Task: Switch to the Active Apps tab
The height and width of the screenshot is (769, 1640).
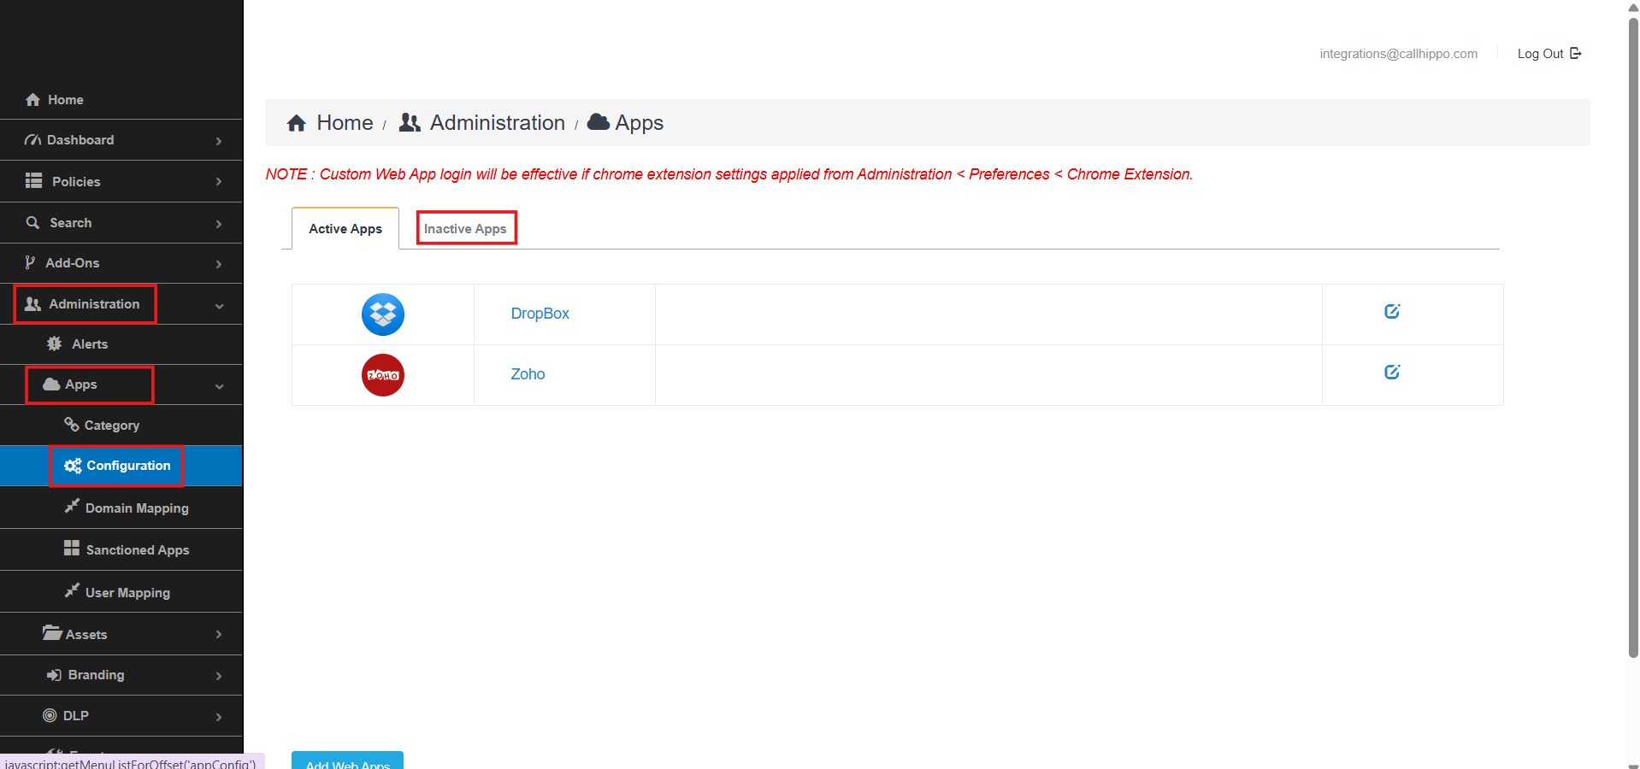Action: click(x=345, y=228)
